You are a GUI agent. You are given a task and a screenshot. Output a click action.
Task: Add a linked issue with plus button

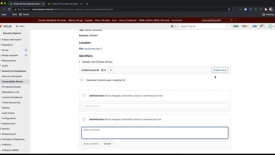(x=111, y=70)
